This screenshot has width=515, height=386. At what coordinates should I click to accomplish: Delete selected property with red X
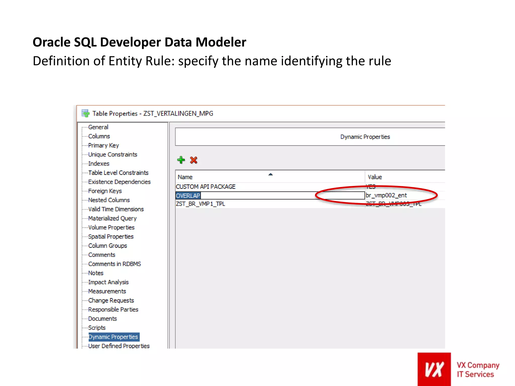pos(193,160)
